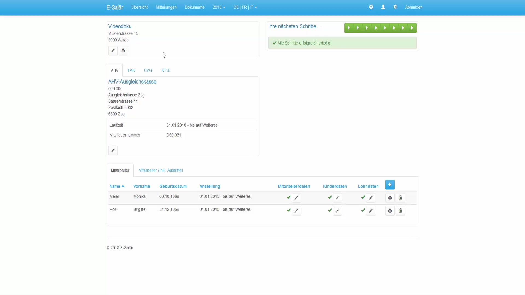525x295 pixels.
Task: Switch to Mitarbeiter (inkl. Austritte) tab
Action: point(161,170)
